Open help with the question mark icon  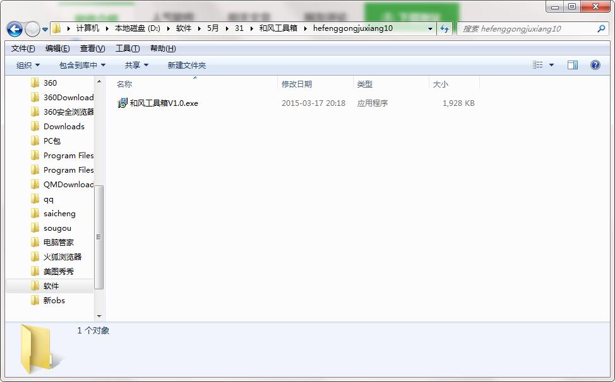[x=595, y=65]
